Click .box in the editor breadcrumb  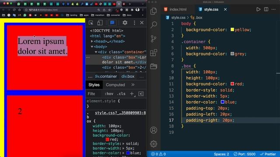tap(199, 17)
